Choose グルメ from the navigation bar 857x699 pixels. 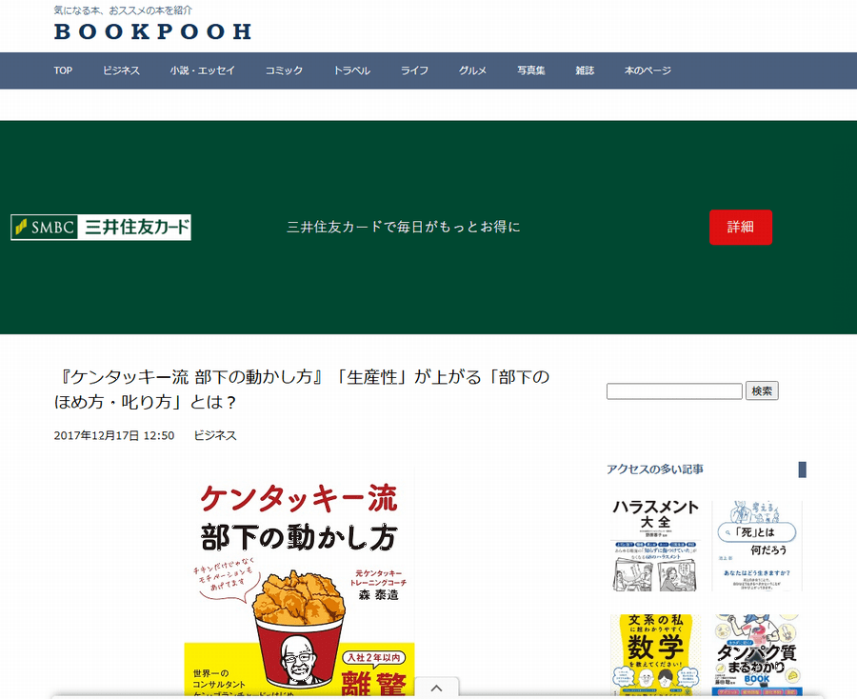(472, 70)
